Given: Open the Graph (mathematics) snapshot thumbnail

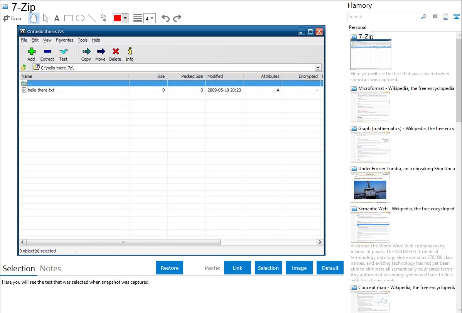Looking at the screenshot, I should click(x=370, y=147).
